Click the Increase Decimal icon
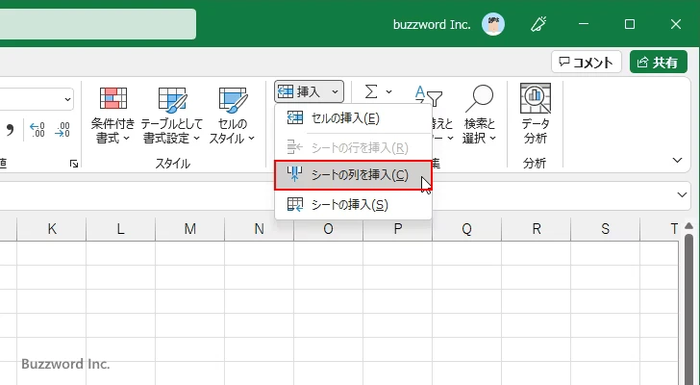 point(37,129)
